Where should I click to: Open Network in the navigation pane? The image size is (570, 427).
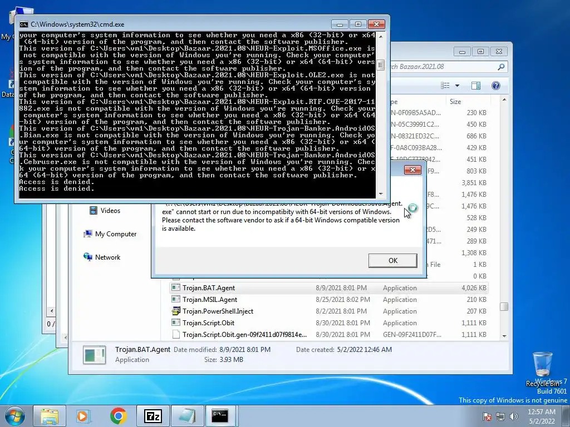point(107,257)
